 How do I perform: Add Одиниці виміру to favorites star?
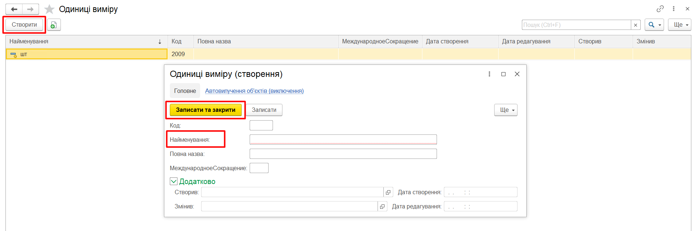click(x=49, y=9)
